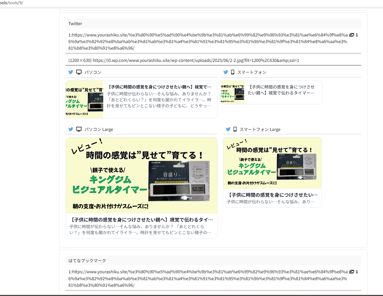Open the スマートフォン Large card image

point(272,163)
